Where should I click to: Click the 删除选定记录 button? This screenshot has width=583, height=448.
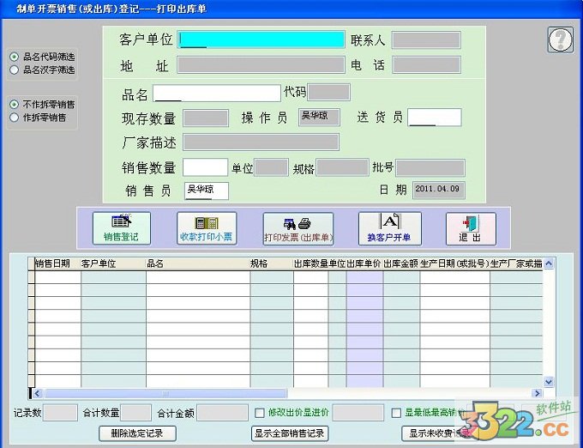click(137, 433)
